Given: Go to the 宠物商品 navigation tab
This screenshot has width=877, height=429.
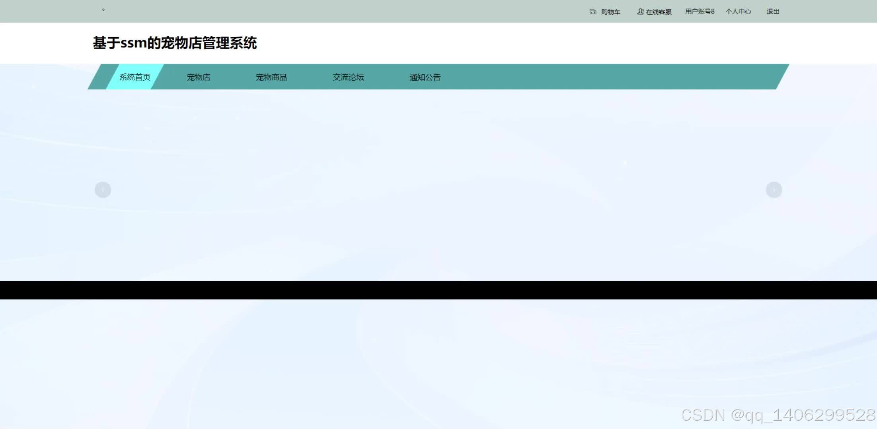Looking at the screenshot, I should point(271,77).
